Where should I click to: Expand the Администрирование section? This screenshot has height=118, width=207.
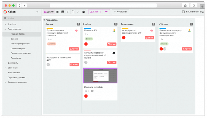tap(5, 82)
